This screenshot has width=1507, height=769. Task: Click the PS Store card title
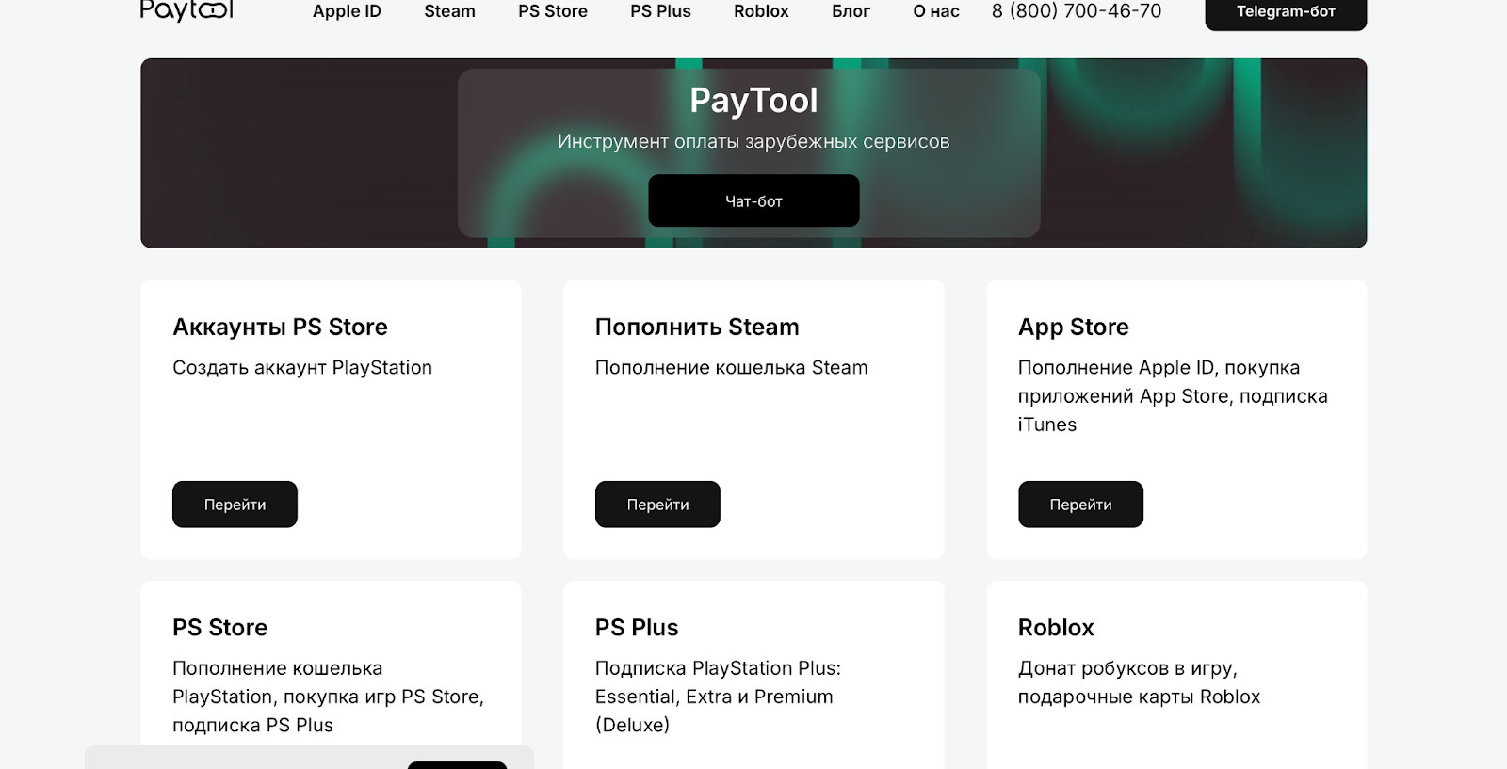219,627
